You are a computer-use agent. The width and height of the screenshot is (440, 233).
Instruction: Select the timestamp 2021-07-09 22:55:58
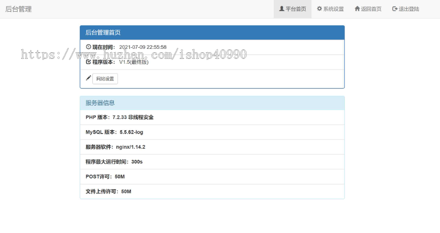[143, 47]
